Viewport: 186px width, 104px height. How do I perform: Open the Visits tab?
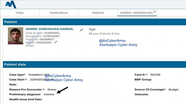pyautogui.click(x=20, y=13)
